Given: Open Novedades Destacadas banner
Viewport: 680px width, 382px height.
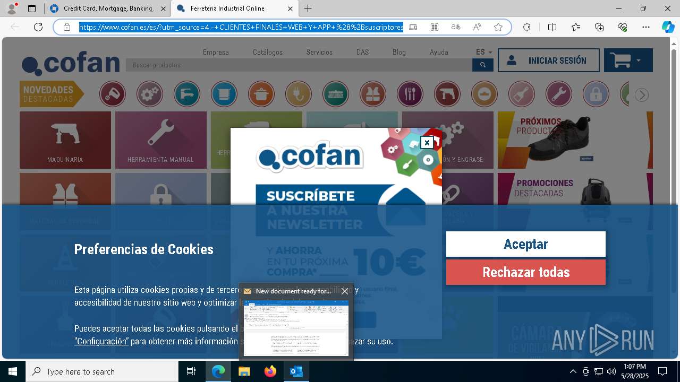Looking at the screenshot, I should coord(52,94).
